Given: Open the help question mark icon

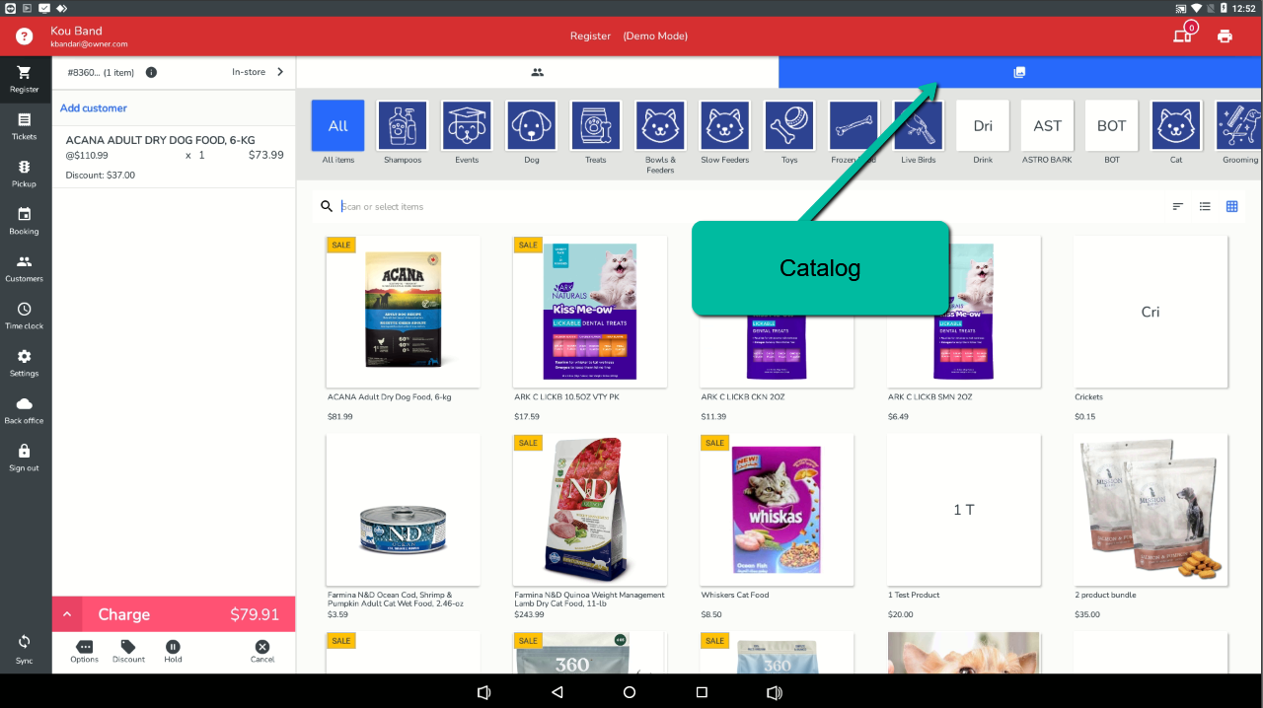Looking at the screenshot, I should coord(25,36).
